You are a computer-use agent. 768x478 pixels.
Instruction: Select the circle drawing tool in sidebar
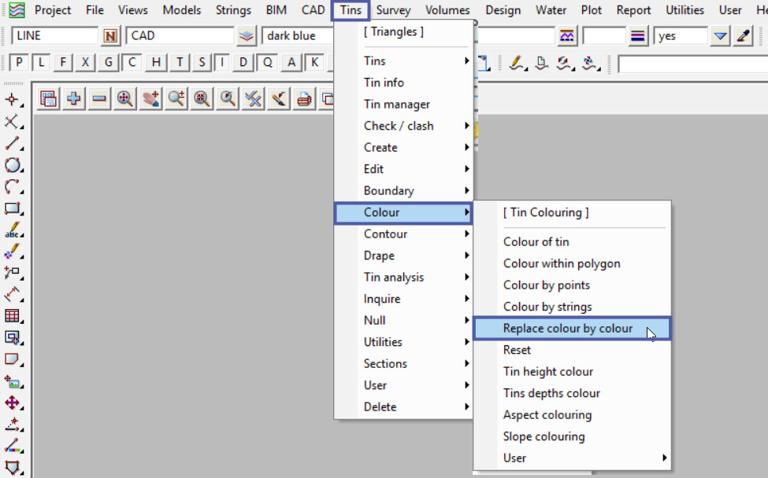point(12,165)
